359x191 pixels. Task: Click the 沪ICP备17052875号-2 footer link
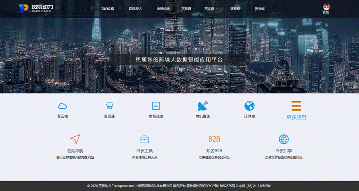[222, 186]
